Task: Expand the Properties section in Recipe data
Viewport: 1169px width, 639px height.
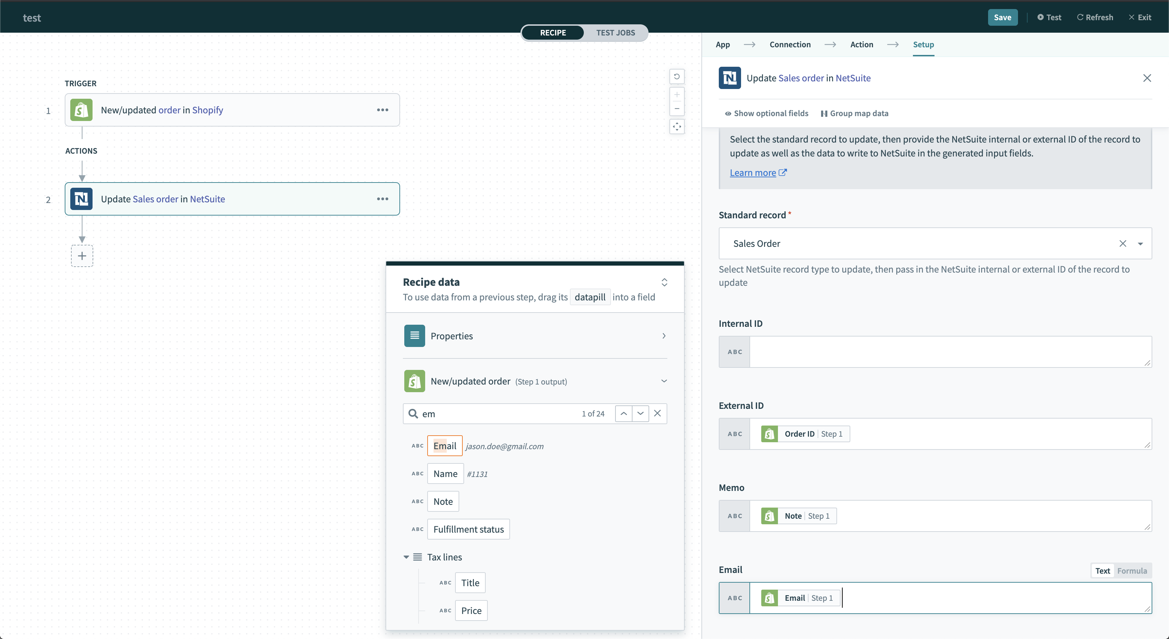Action: pyautogui.click(x=663, y=335)
